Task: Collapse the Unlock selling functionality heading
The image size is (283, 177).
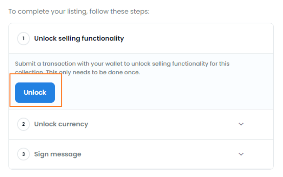Action: [79, 38]
